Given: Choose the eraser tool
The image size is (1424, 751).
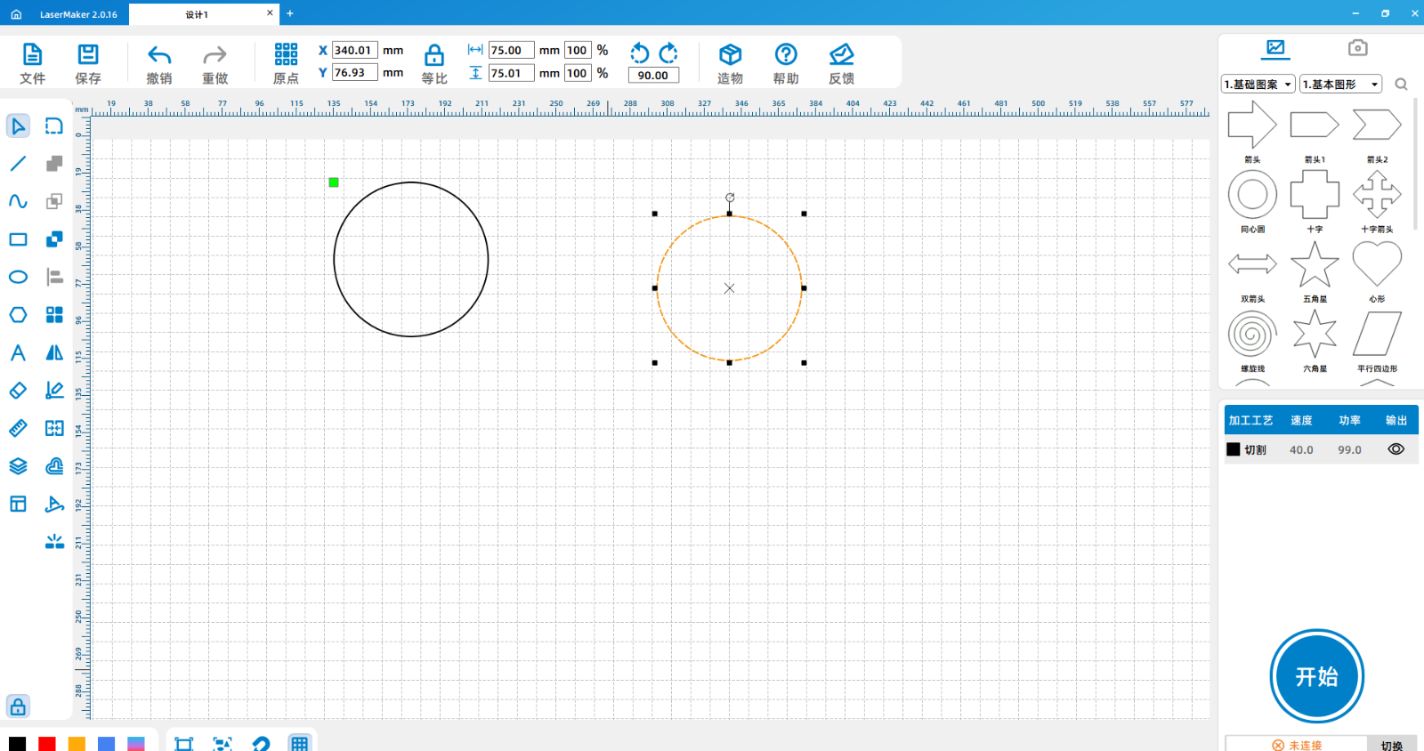Looking at the screenshot, I should tap(18, 391).
